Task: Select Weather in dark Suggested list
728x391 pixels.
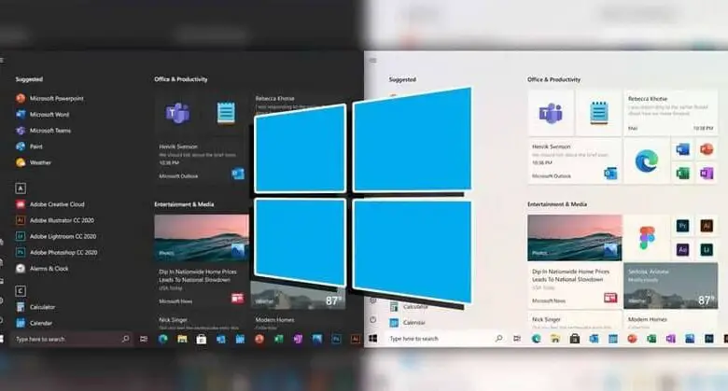Action: click(x=34, y=162)
